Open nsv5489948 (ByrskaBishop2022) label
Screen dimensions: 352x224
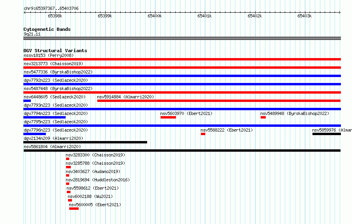(295, 113)
